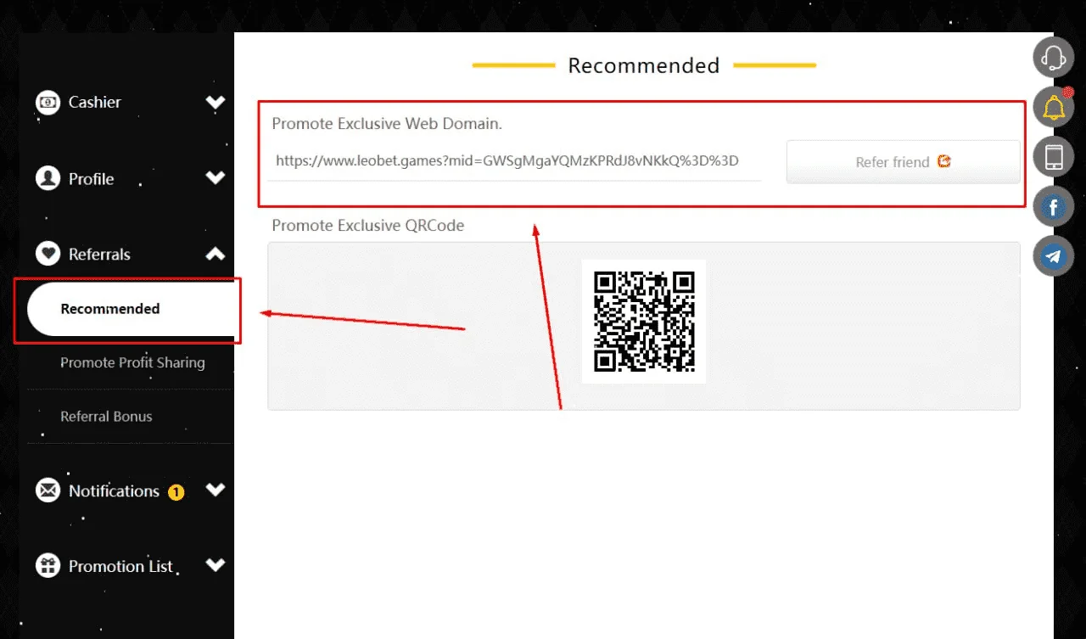
Task: Click the referral URL input field
Action: 514,160
